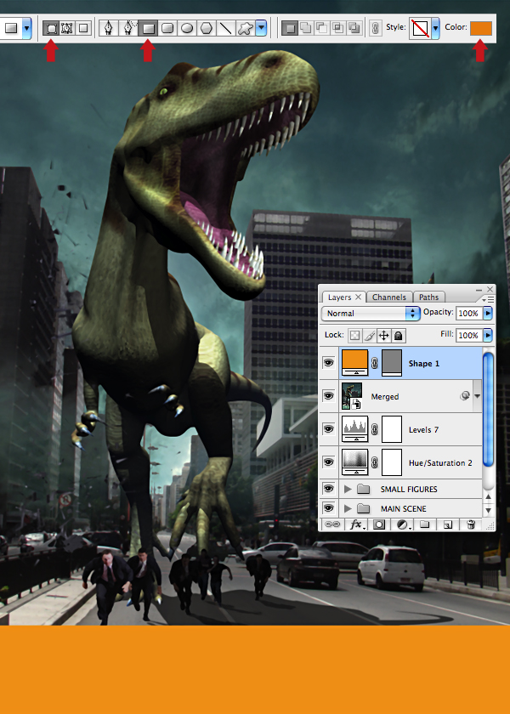Click the Opacity 100% input field
Image resolution: width=510 pixels, height=714 pixels.
pyautogui.click(x=468, y=314)
